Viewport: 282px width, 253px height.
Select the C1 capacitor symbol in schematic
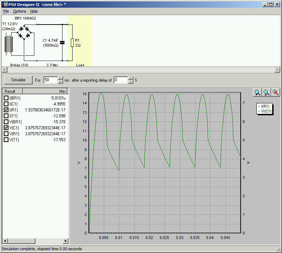click(x=62, y=43)
